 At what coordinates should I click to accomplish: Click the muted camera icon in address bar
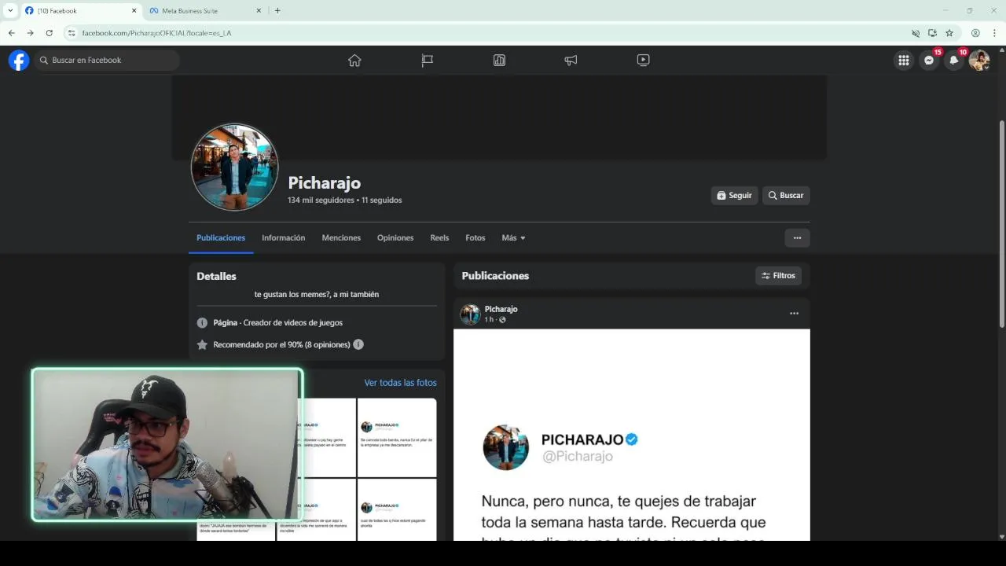coord(915,33)
